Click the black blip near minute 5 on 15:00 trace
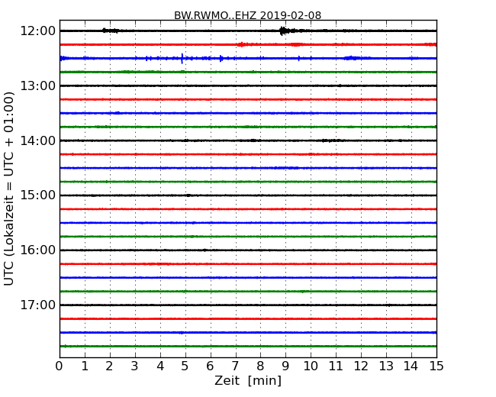Viewport: 496px width, 397px height. pos(188,195)
